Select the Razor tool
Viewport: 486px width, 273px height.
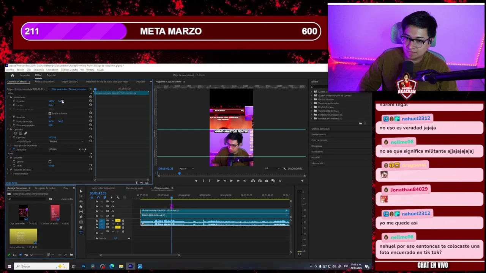click(x=81, y=207)
